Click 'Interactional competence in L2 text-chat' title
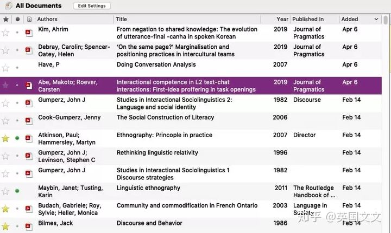The image size is (391, 233). pyautogui.click(x=186, y=86)
